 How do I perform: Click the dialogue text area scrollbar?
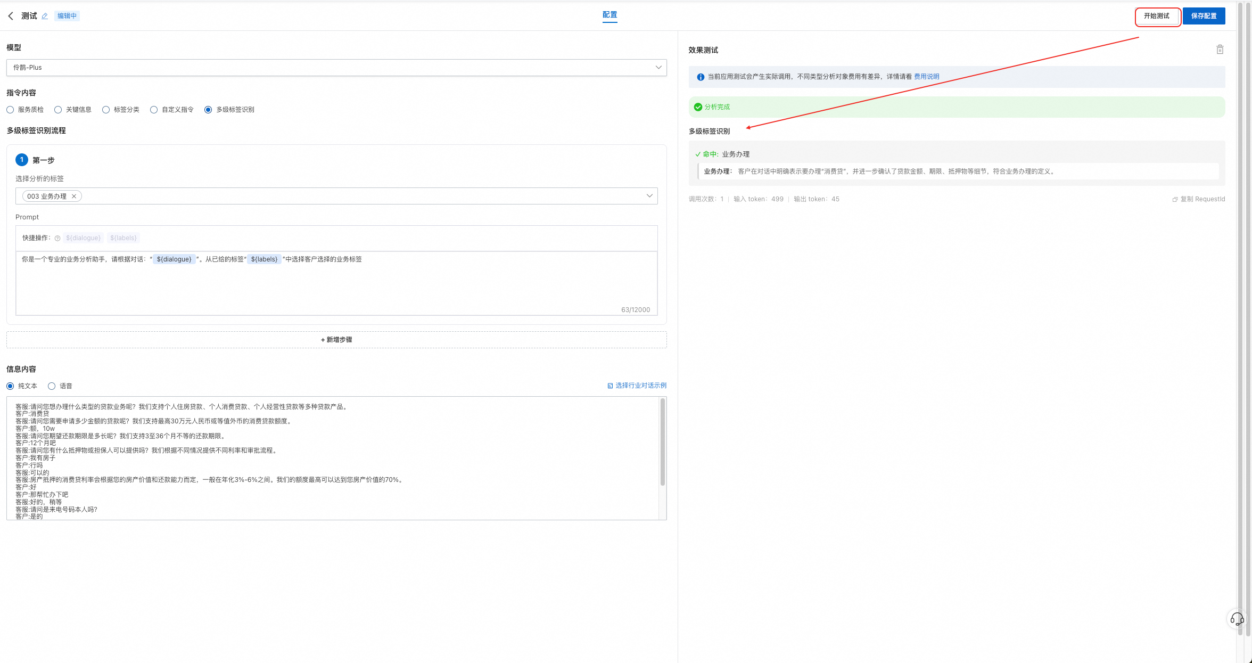[663, 442]
